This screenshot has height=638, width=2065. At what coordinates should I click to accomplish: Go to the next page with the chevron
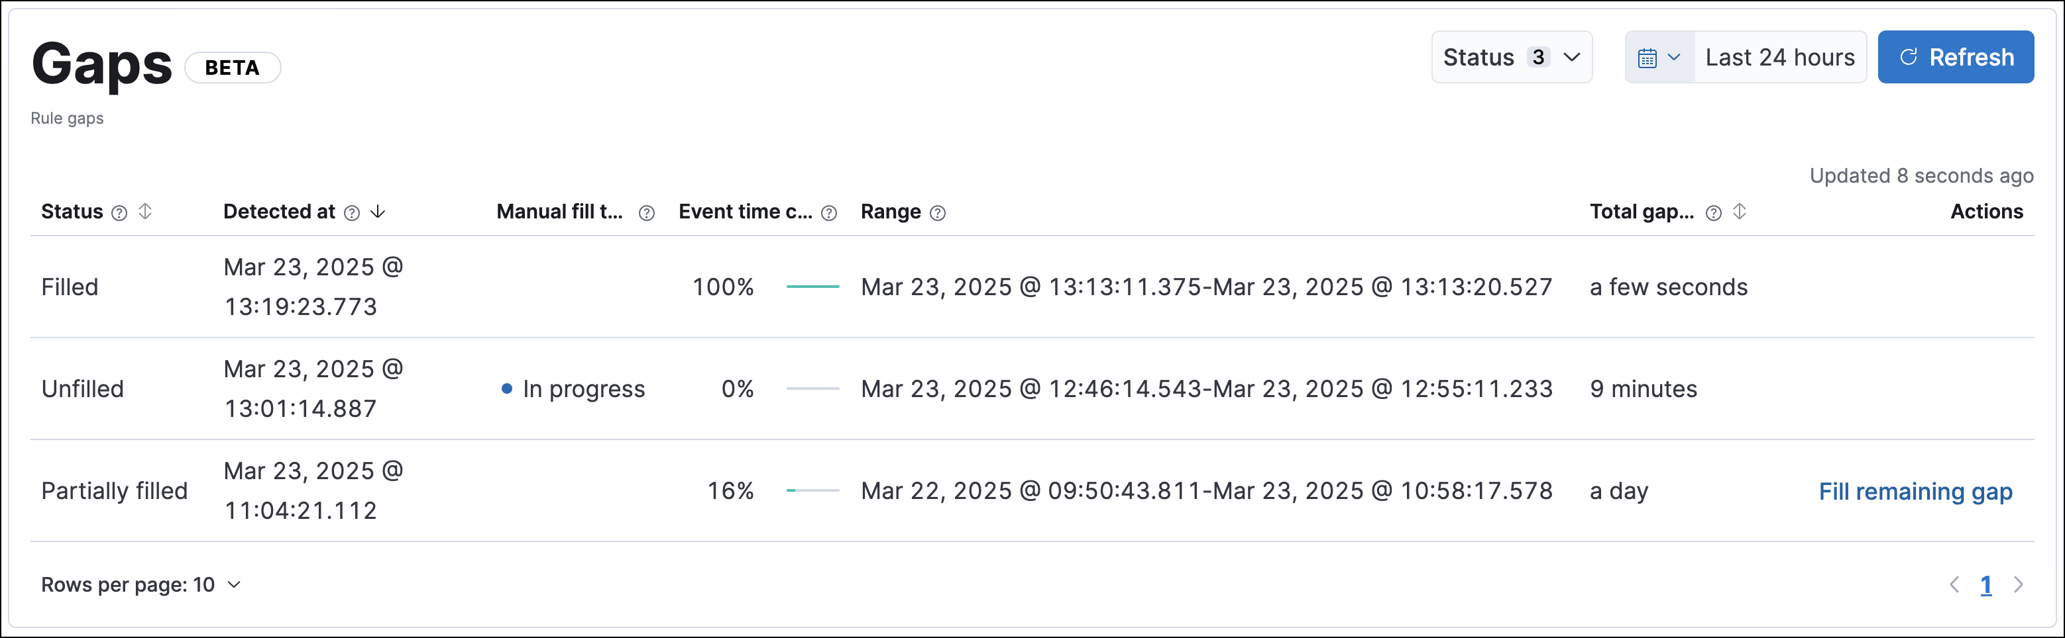(x=2019, y=584)
